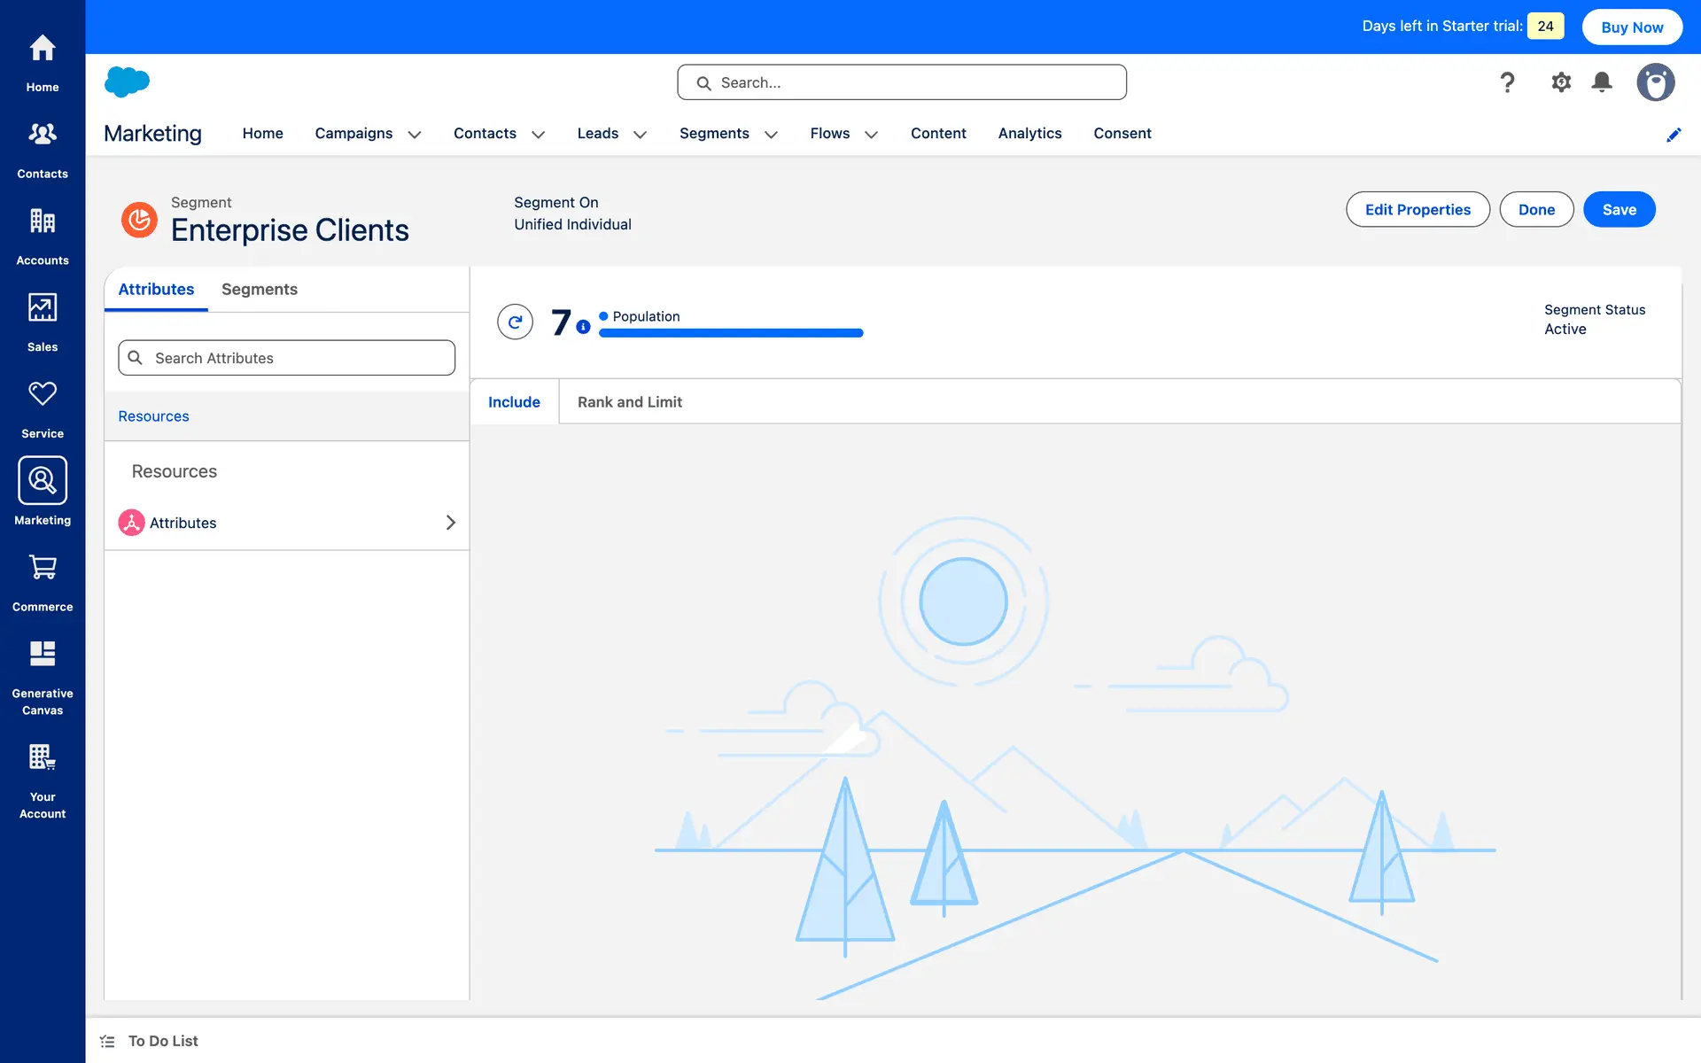Save the Enterprise Clients segment
The image size is (1701, 1063).
click(1618, 210)
